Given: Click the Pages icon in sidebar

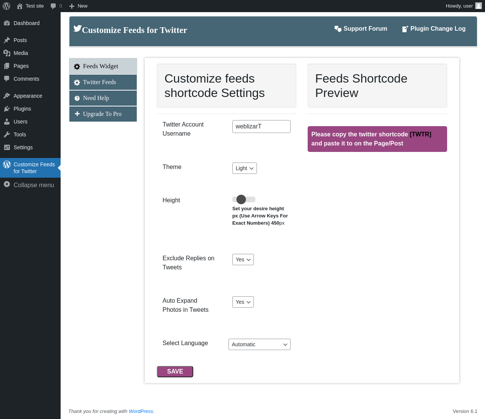Looking at the screenshot, I should pyautogui.click(x=7, y=66).
